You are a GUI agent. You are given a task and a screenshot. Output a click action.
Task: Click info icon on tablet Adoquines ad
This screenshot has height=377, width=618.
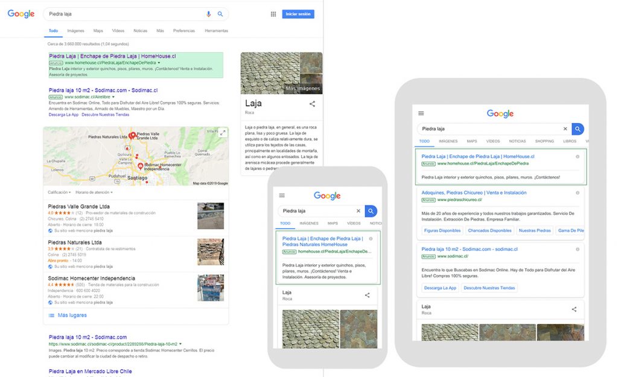click(x=578, y=193)
